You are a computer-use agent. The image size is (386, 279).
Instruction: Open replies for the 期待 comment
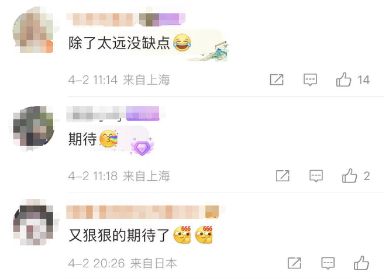click(x=316, y=176)
